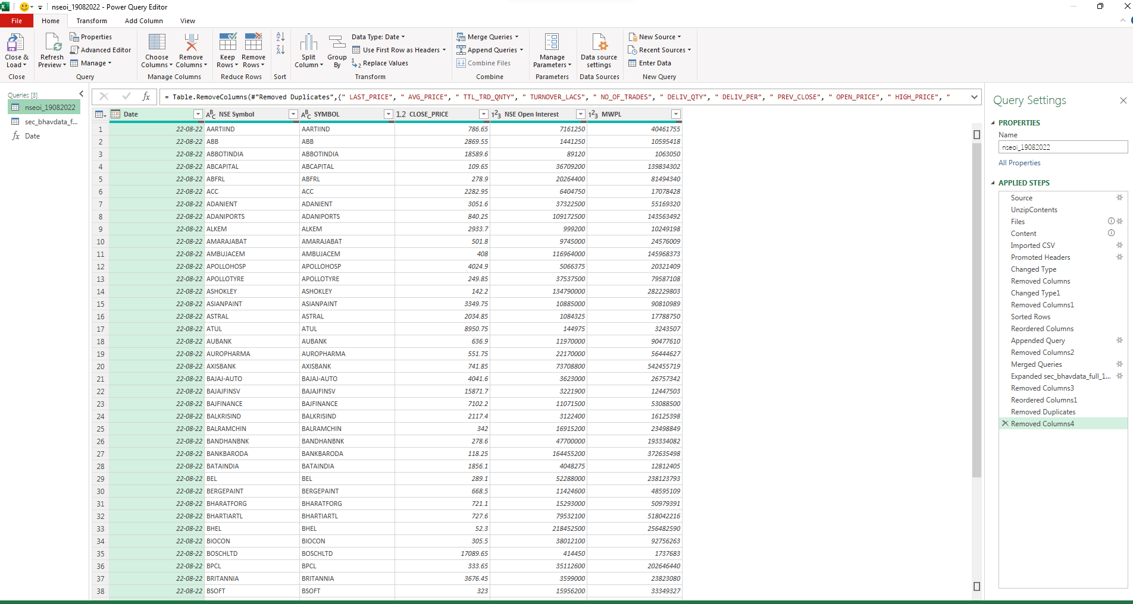Click the fx formula button
Image resolution: width=1133 pixels, height=604 pixels.
[x=146, y=96]
